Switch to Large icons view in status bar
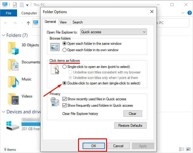 point(188,149)
